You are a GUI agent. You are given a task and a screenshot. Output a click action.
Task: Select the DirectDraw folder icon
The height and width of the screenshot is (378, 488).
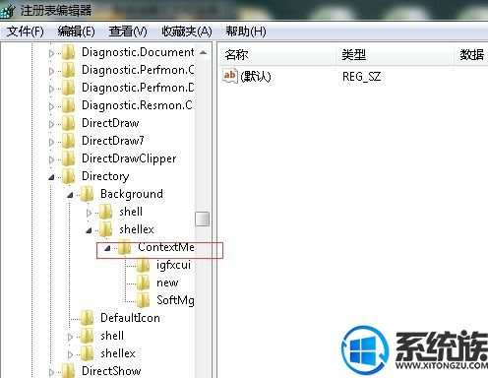pyautogui.click(x=69, y=123)
